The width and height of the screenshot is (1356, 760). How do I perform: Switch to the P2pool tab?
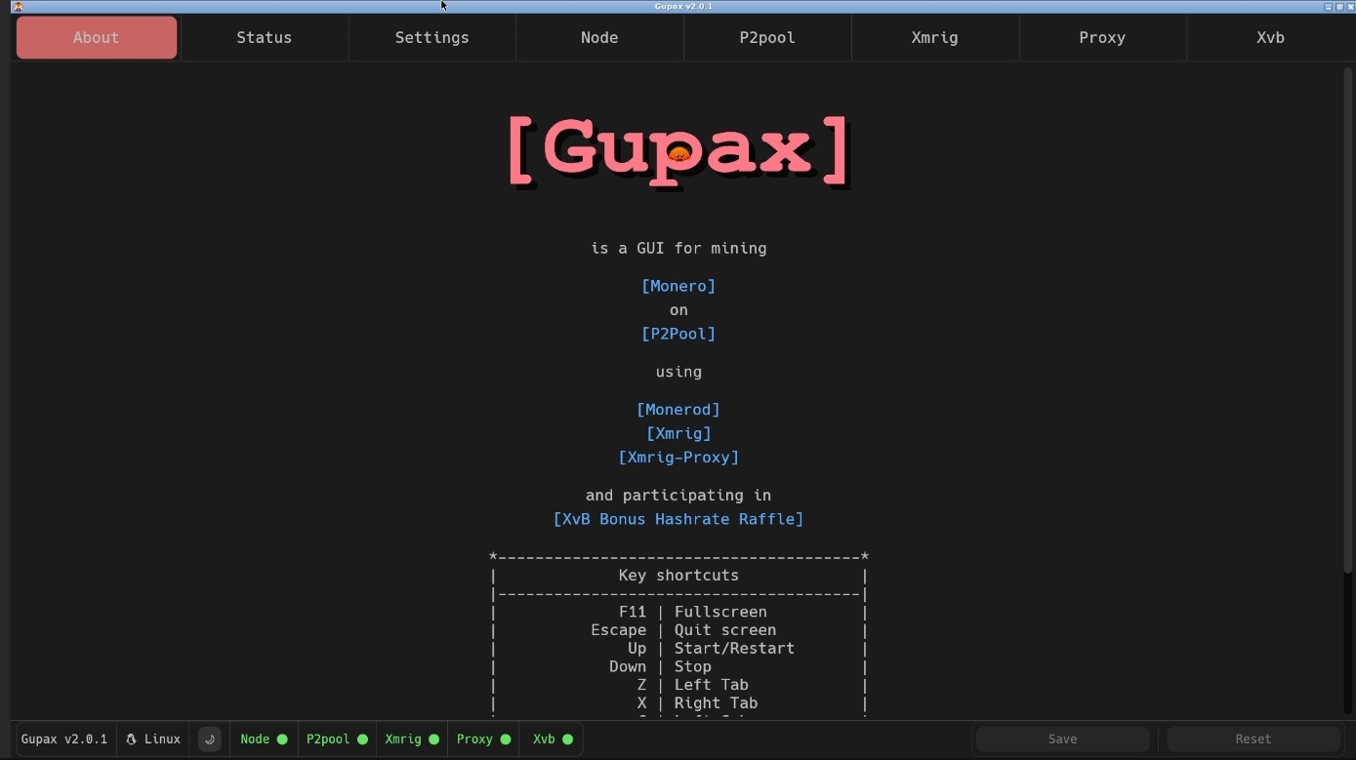[x=767, y=37]
